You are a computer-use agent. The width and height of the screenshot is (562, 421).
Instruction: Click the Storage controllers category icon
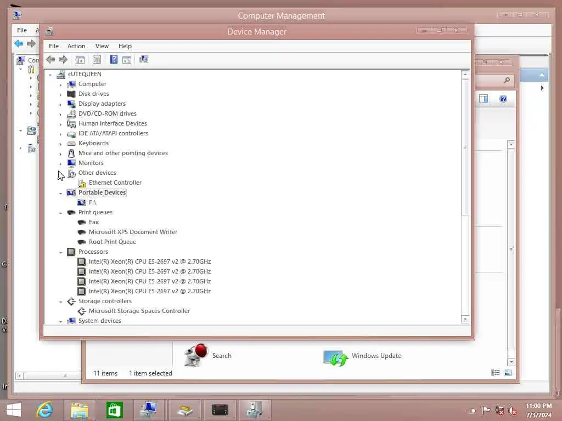[71, 301]
